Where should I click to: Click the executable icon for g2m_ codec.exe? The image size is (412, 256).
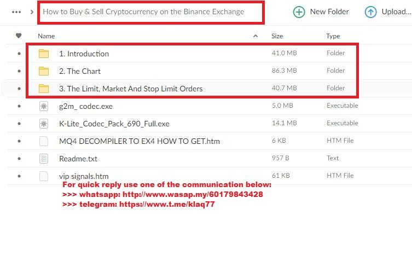[44, 106]
